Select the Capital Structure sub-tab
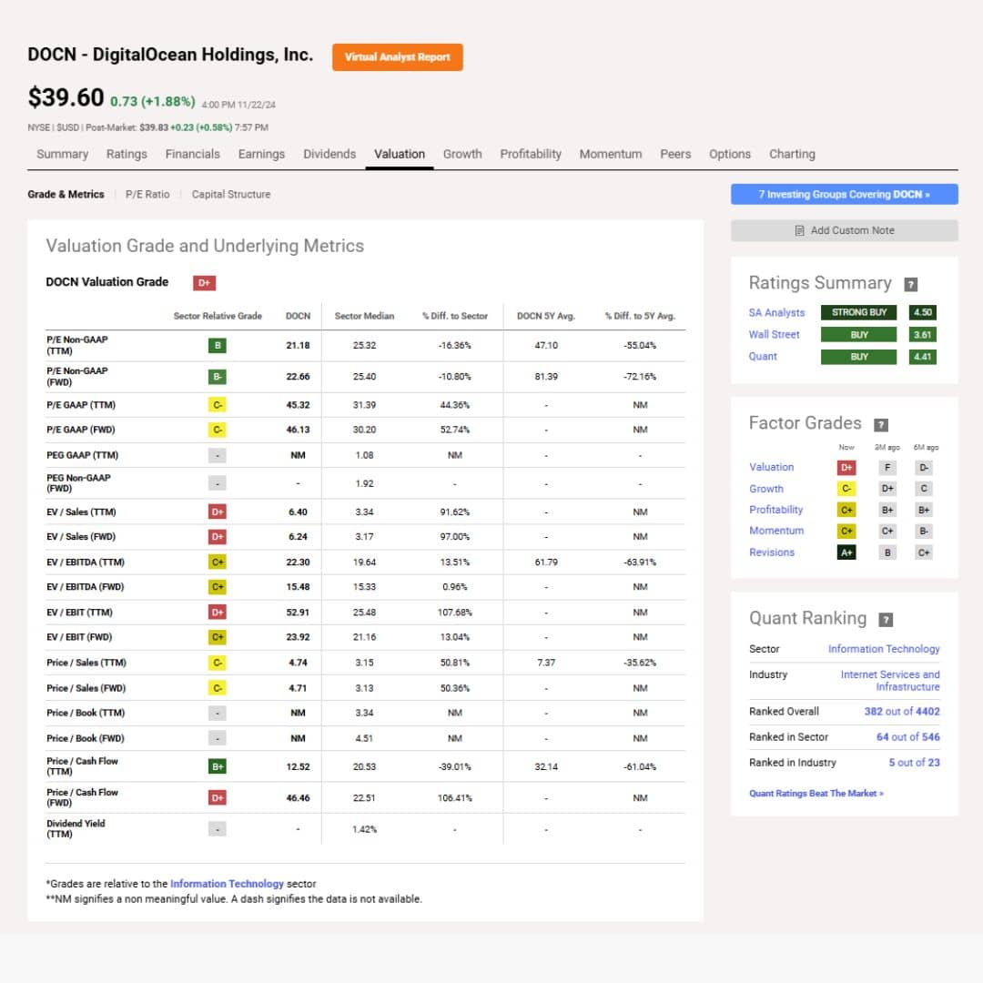983x983 pixels. coord(231,195)
